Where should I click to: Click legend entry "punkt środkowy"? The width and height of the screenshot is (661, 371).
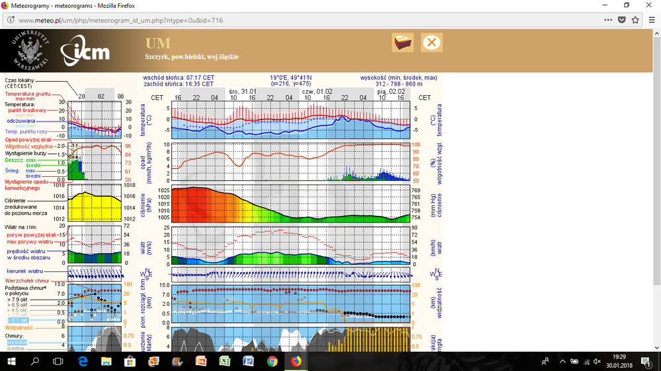click(27, 110)
